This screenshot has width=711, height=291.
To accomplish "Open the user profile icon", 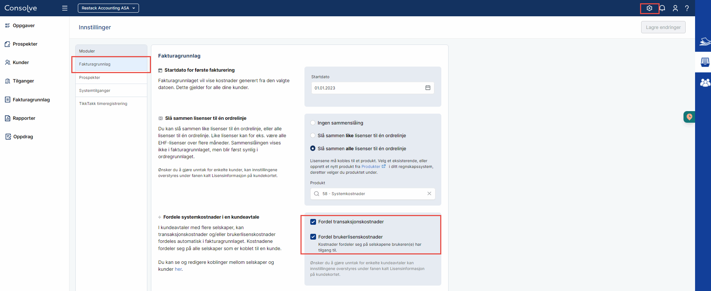I will [x=675, y=8].
